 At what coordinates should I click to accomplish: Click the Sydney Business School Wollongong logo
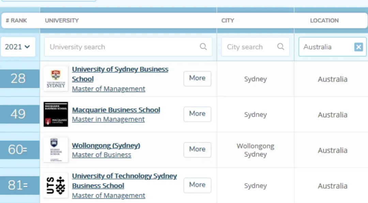[x=56, y=150]
